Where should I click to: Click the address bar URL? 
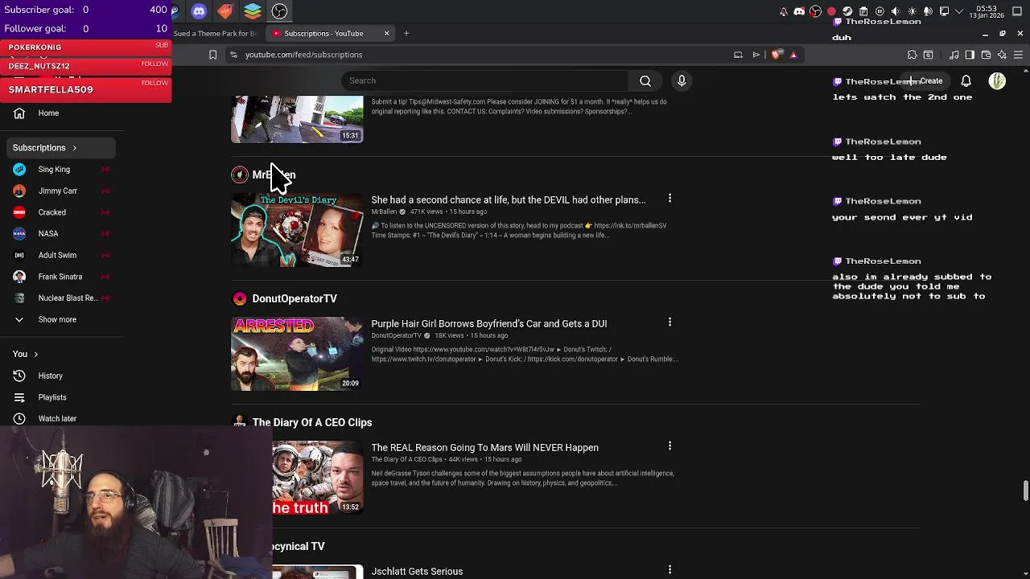coord(303,55)
